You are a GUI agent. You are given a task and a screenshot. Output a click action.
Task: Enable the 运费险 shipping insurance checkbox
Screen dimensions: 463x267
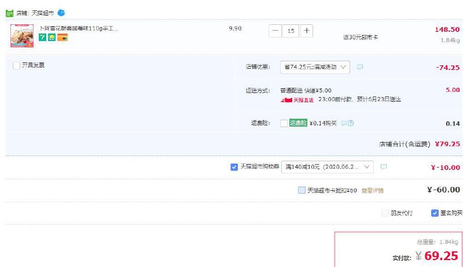(284, 123)
